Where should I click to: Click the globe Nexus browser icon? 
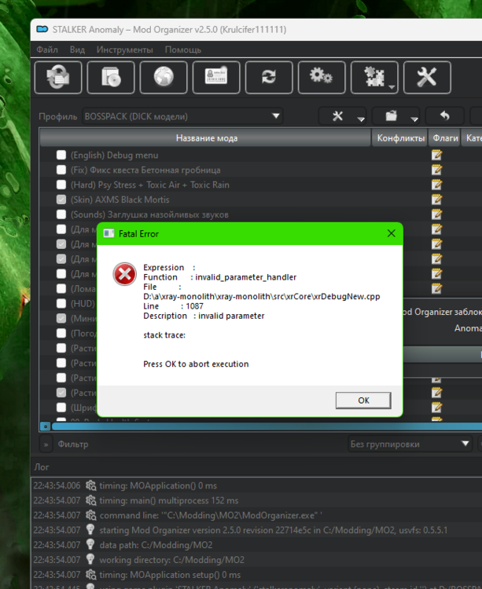point(164,78)
